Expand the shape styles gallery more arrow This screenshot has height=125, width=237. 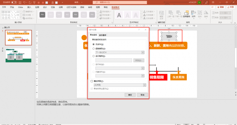98,18
